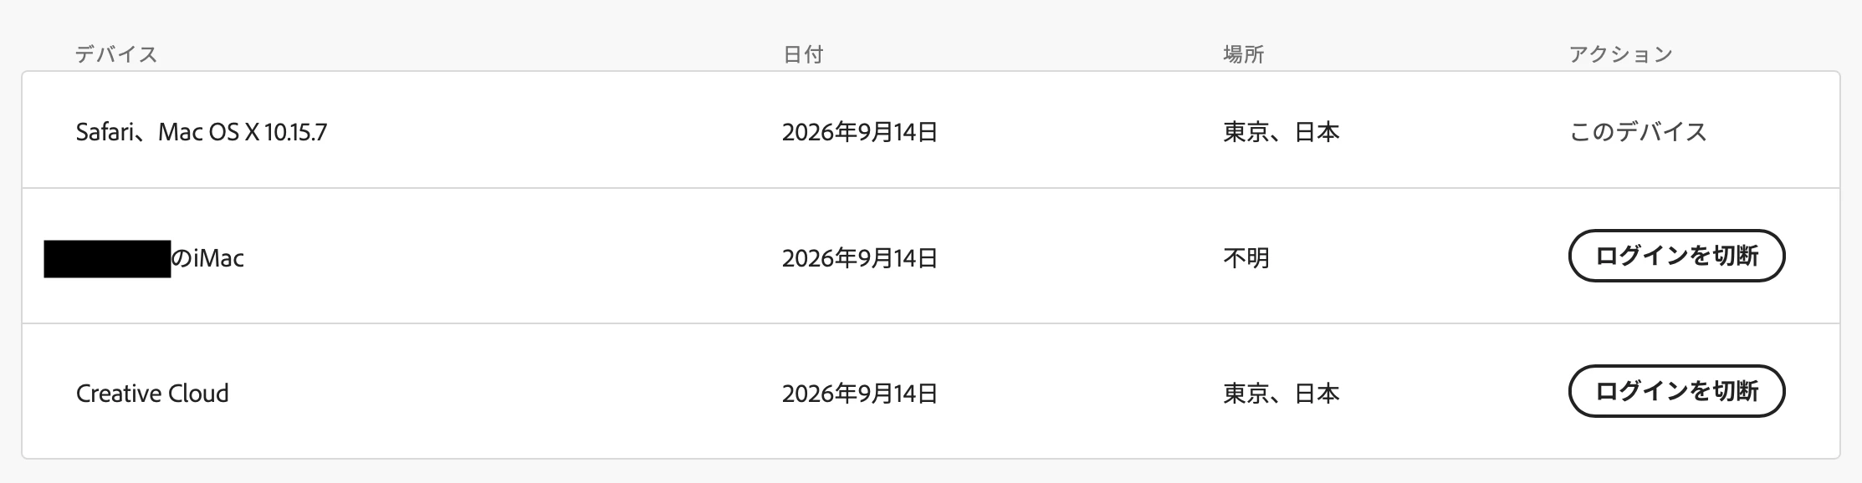Click the このデバイス label
The image size is (1862, 483).
(x=1638, y=132)
